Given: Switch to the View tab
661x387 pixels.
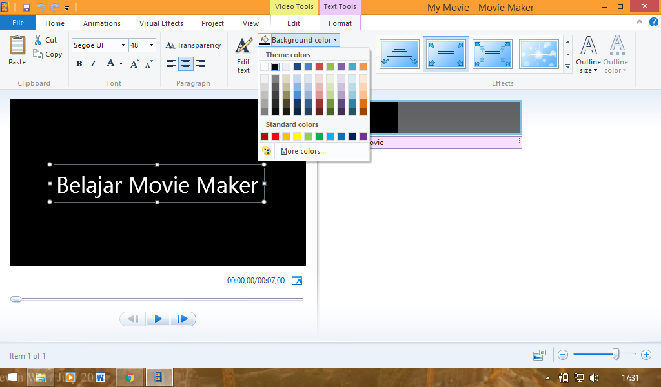Looking at the screenshot, I should point(250,23).
